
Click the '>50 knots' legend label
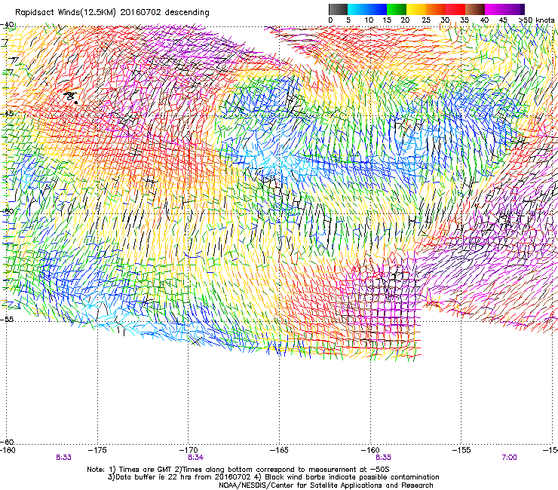point(536,20)
